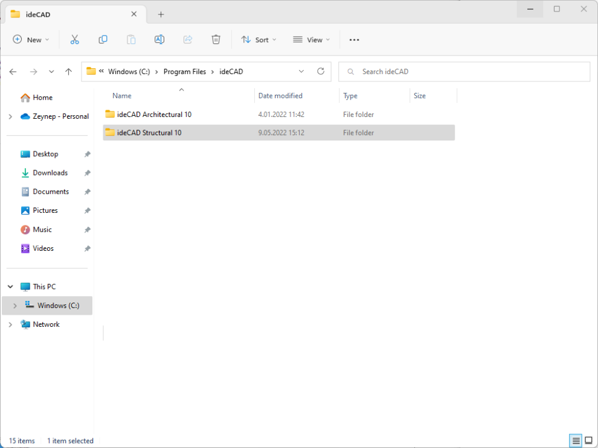Copy the selected item with the Copy icon
The height and width of the screenshot is (448, 598).
pos(103,39)
